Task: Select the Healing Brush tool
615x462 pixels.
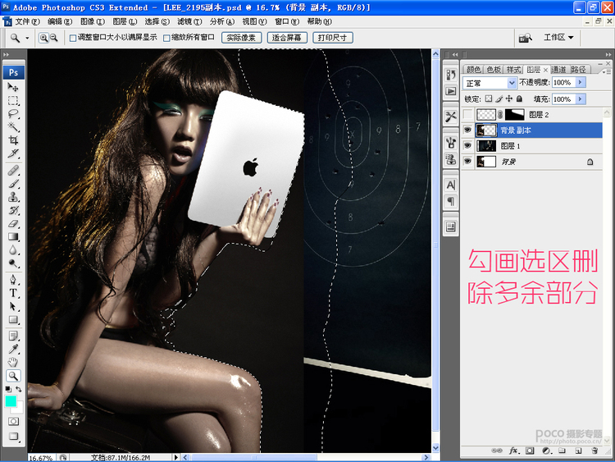Action: (x=13, y=171)
